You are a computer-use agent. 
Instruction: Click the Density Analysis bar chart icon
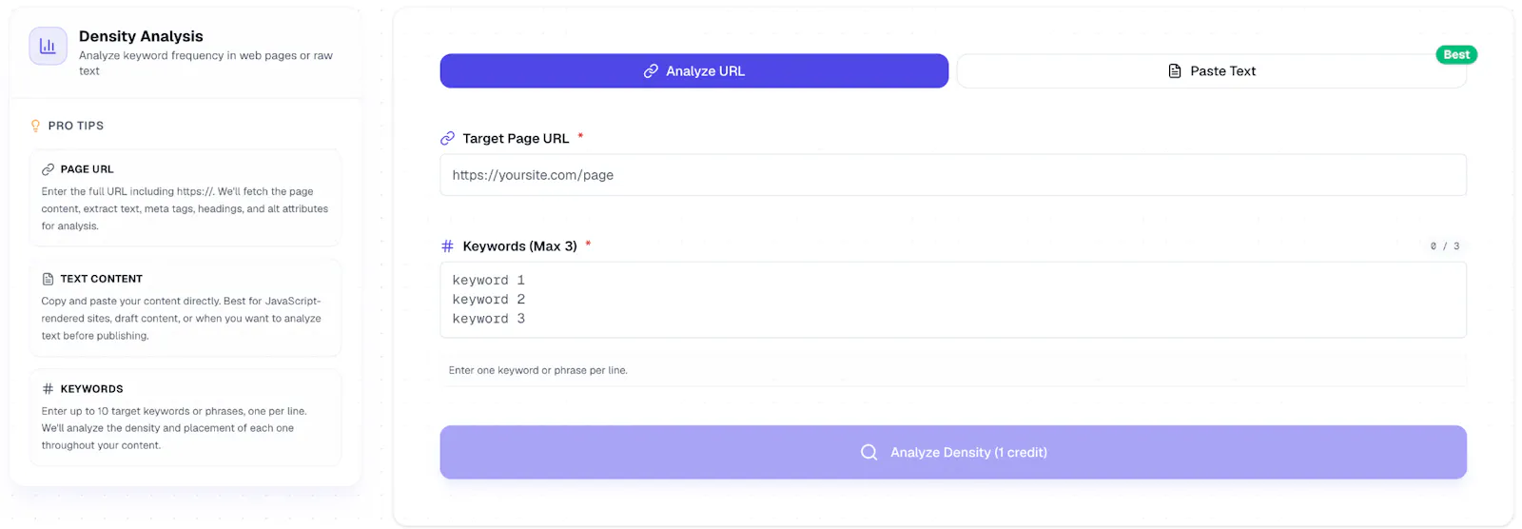tap(48, 46)
